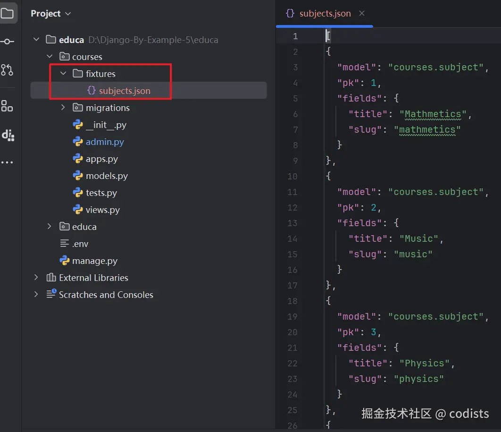Switch to the subjects.json tab

click(x=325, y=14)
